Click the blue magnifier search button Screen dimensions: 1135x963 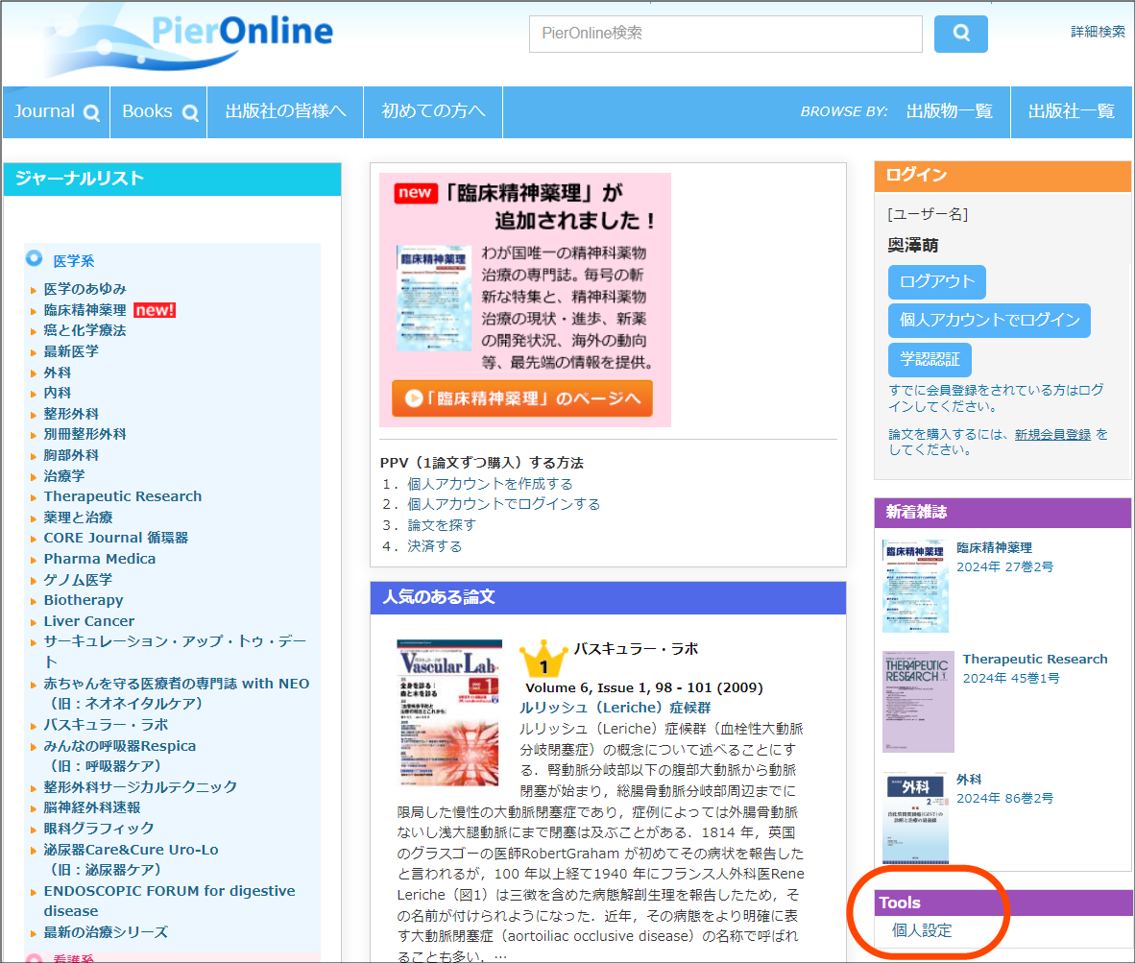pos(960,34)
